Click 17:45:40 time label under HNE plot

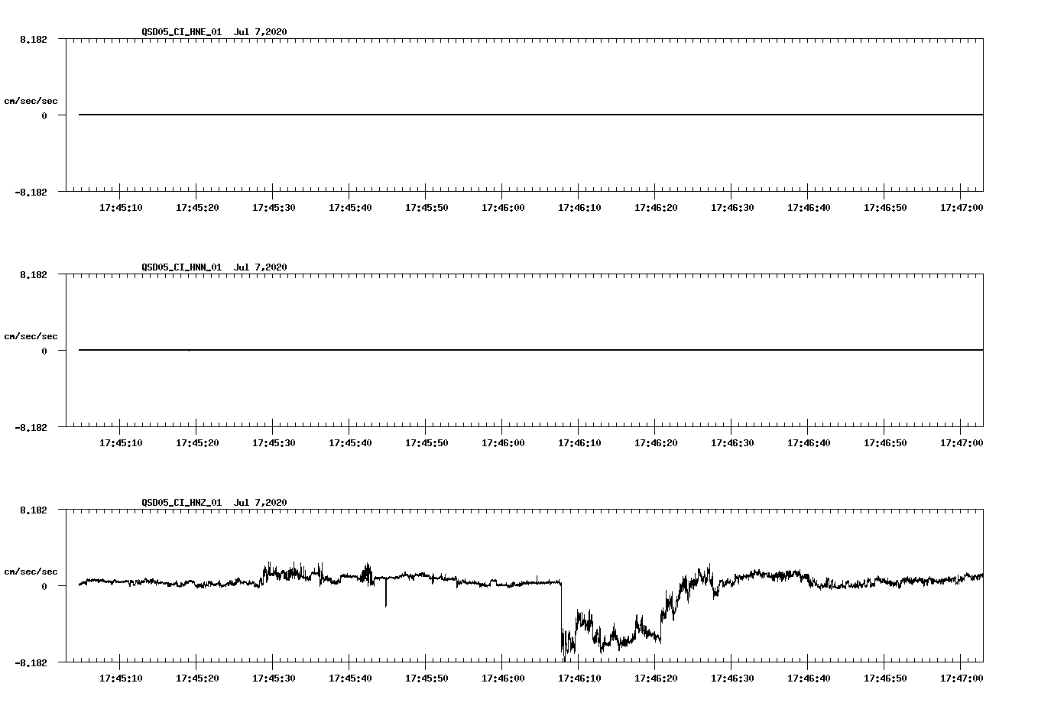point(350,208)
